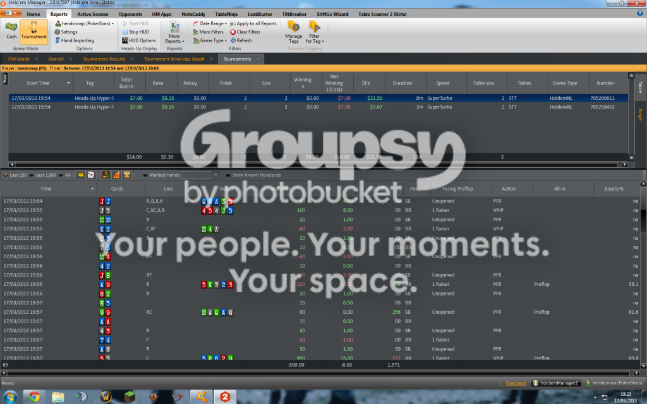Click the hands grid horizontal scrollbar
The image size is (647, 404).
click(x=320, y=372)
